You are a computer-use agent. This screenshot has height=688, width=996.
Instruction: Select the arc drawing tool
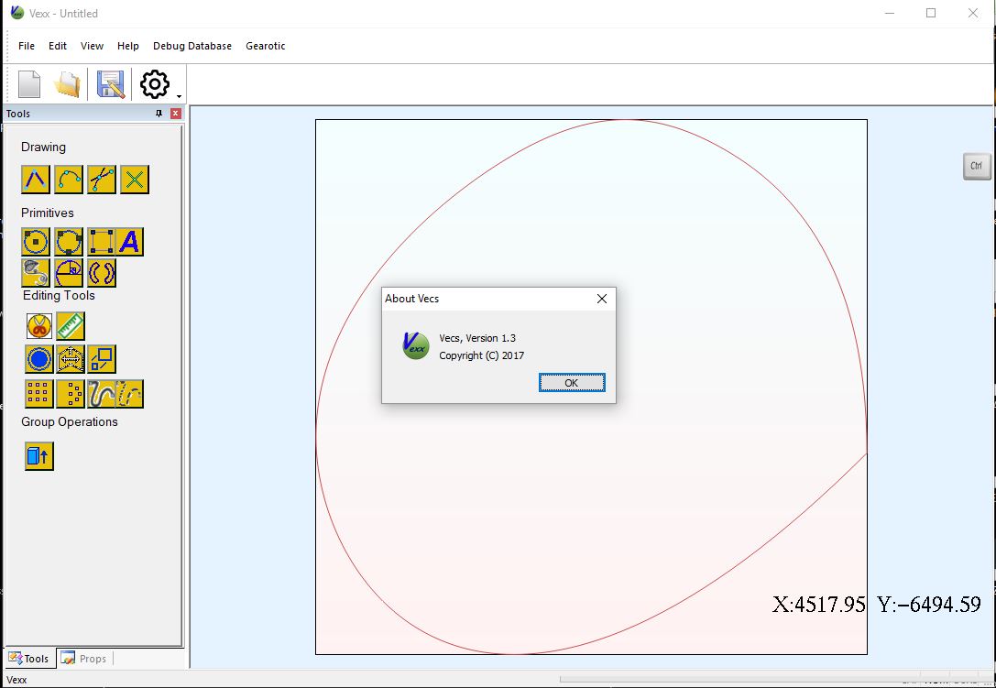(69, 180)
